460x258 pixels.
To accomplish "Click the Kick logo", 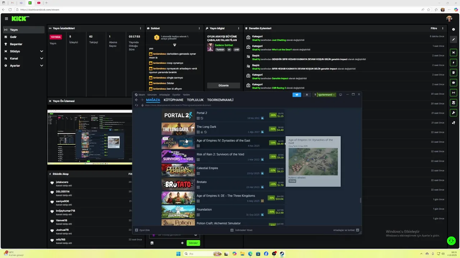I will click(20, 19).
